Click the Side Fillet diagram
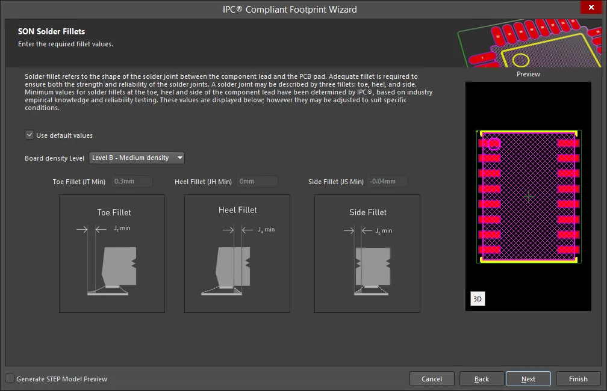The image size is (607, 391). click(367, 253)
